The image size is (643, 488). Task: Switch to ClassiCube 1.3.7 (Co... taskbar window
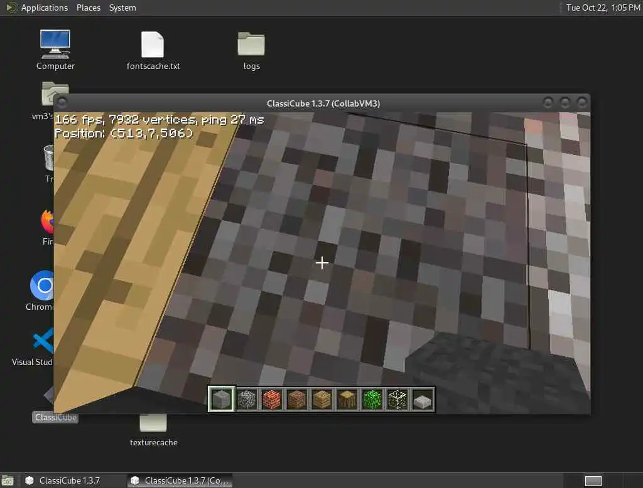tap(180, 480)
